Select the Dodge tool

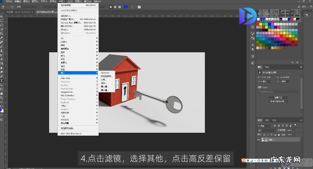coord(1,72)
